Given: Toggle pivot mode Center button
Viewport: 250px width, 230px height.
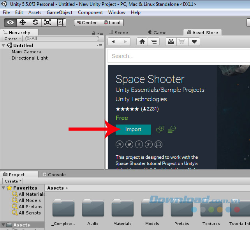Looking at the screenshot, I should point(86,22).
